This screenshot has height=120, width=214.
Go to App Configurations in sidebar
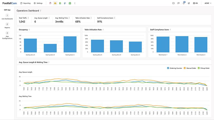[7, 35]
